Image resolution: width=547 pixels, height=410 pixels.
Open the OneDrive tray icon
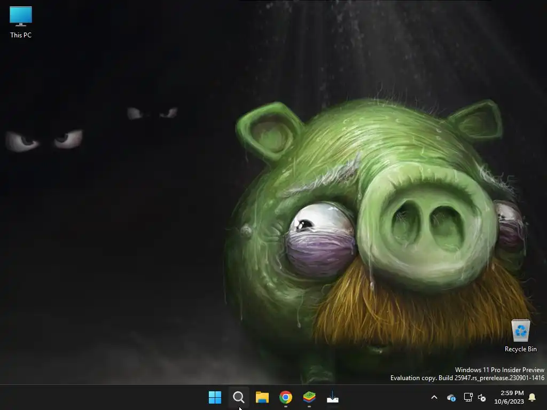tap(451, 397)
